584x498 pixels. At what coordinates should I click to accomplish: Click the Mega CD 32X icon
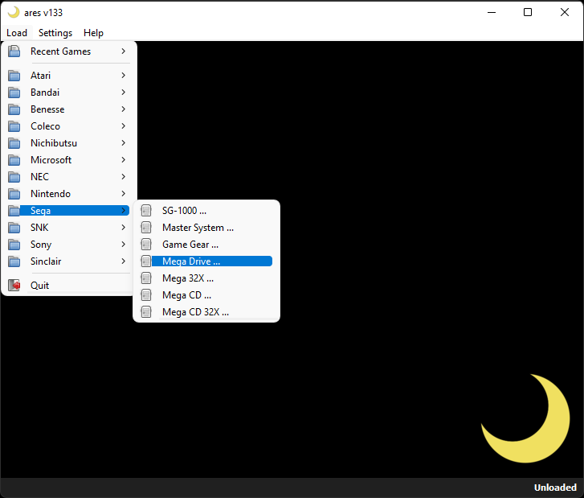(146, 312)
